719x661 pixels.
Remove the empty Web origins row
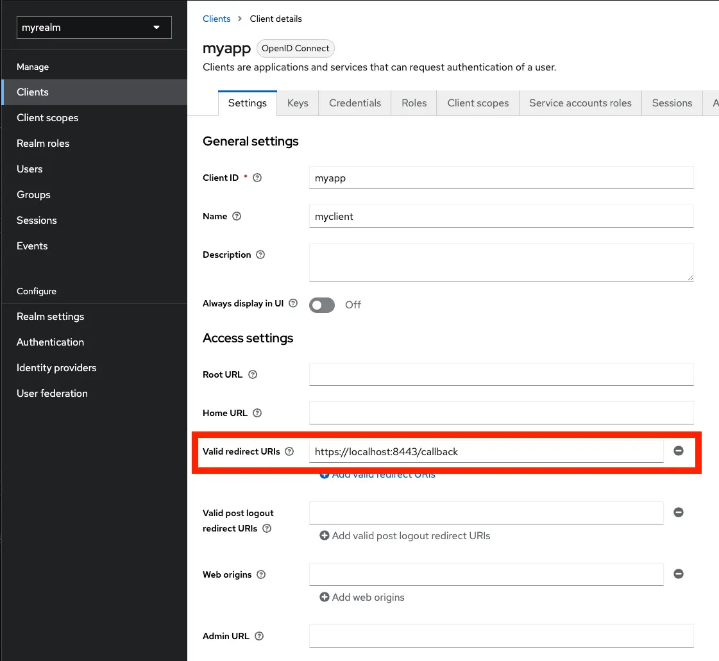coord(678,574)
